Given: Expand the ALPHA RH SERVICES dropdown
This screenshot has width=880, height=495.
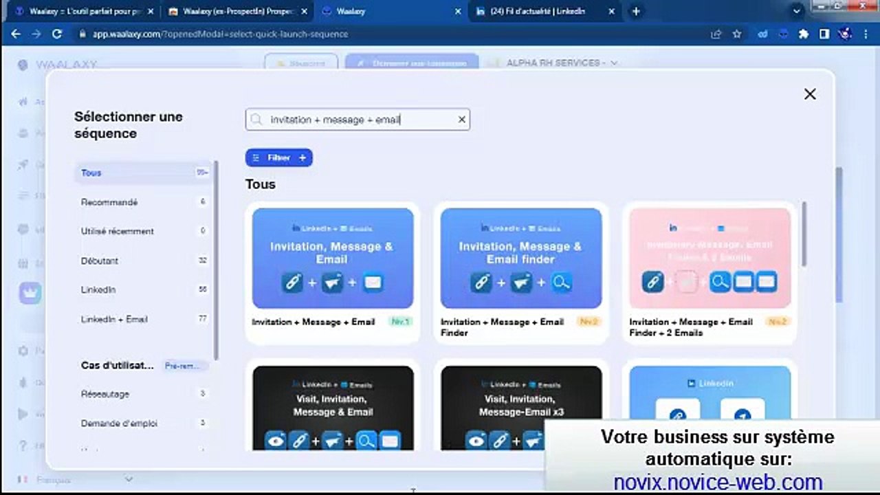Looking at the screenshot, I should tap(613, 63).
